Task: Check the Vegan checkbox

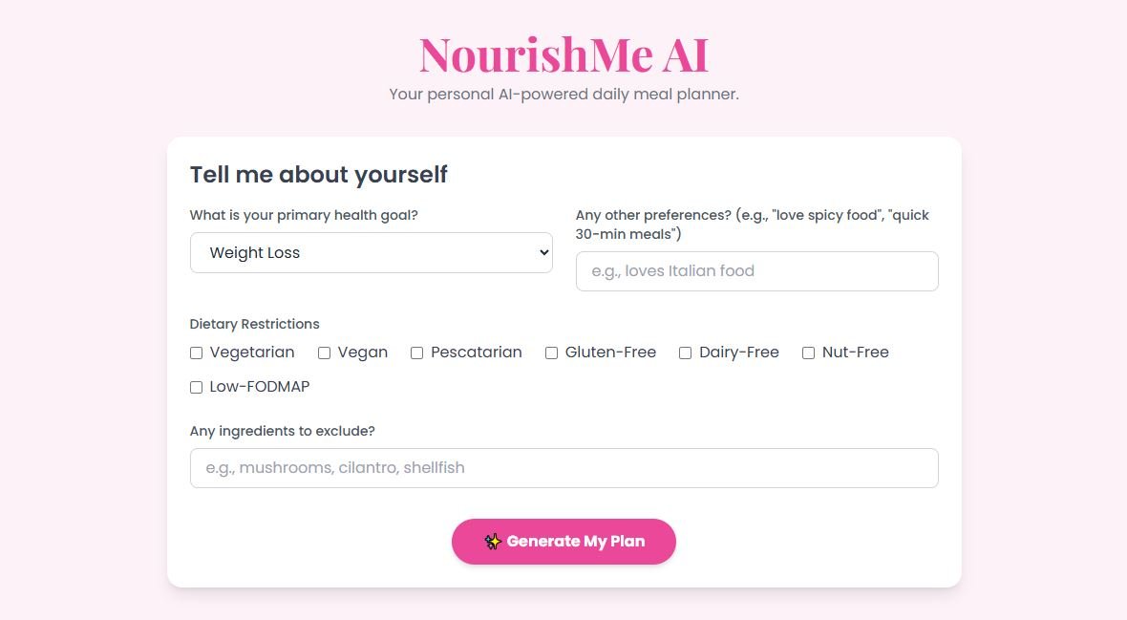Action: [324, 353]
